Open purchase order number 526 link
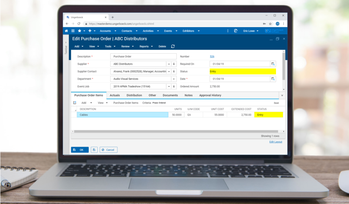This screenshot has height=204, width=349. point(212,56)
